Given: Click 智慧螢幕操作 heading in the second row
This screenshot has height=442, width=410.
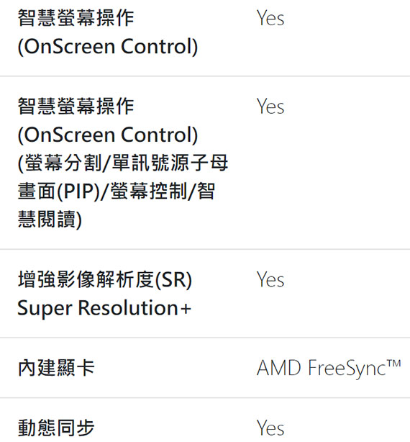Looking at the screenshot, I should 76,107.
